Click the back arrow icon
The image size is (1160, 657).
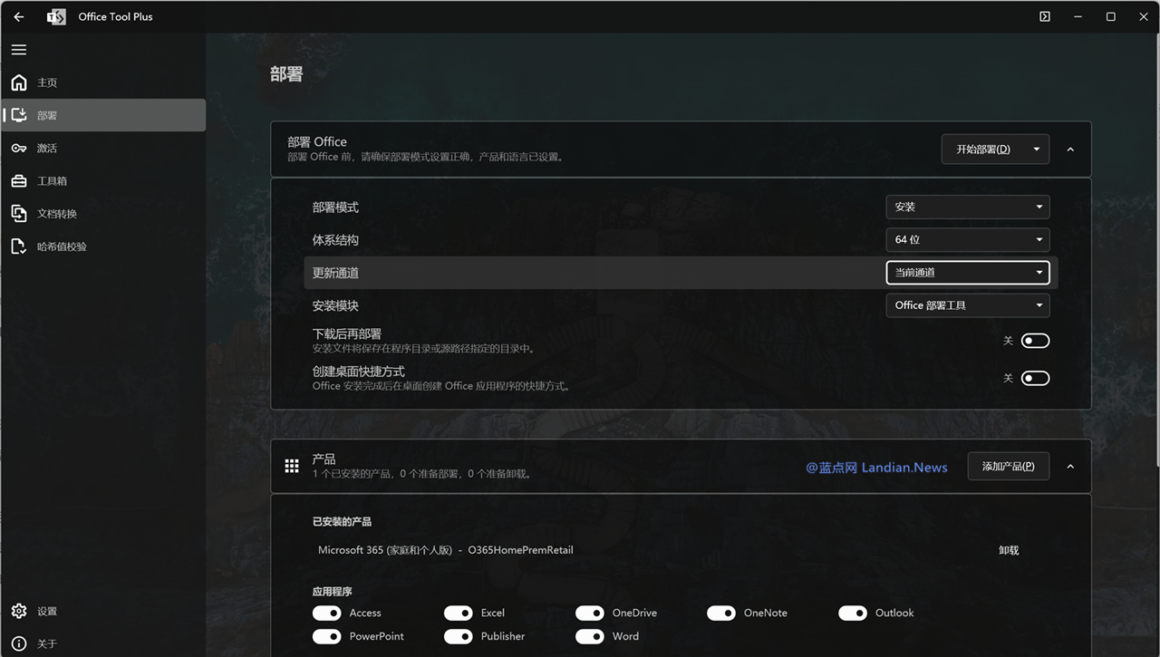(19, 16)
